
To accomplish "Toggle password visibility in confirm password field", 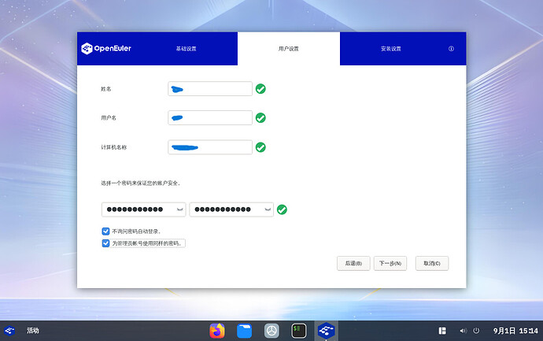I will (x=268, y=209).
